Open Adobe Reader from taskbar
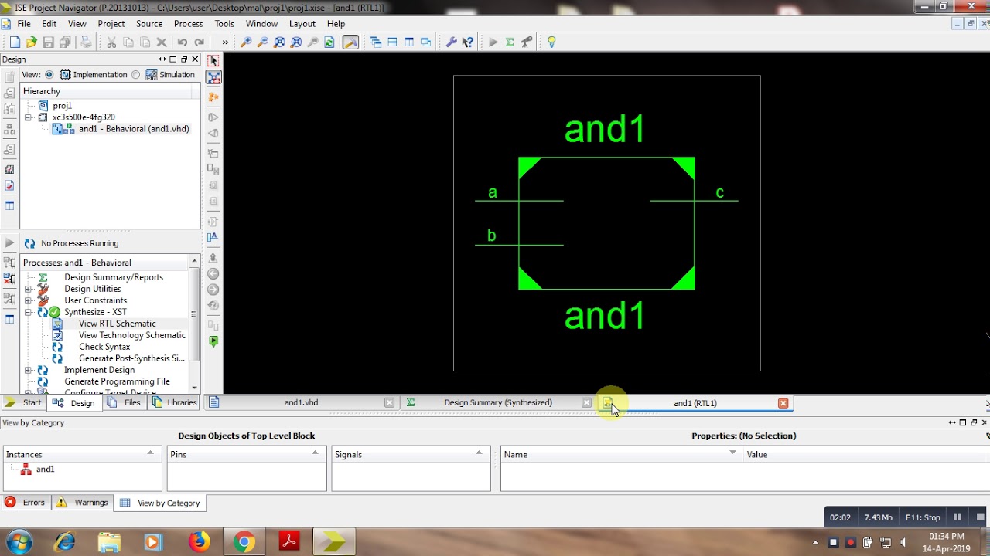Screen dimensions: 990x556 [x=289, y=542]
